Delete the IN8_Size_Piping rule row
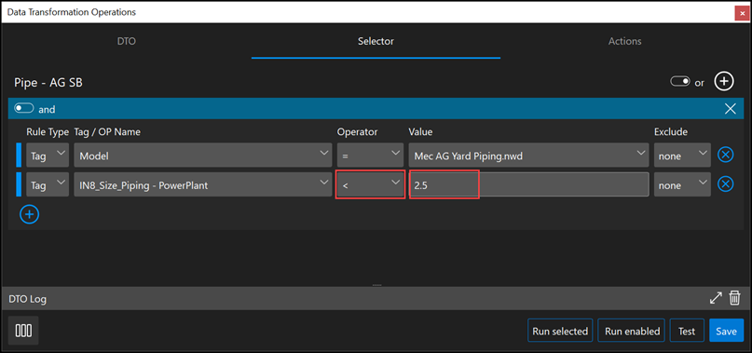The image size is (752, 353). [x=726, y=184]
